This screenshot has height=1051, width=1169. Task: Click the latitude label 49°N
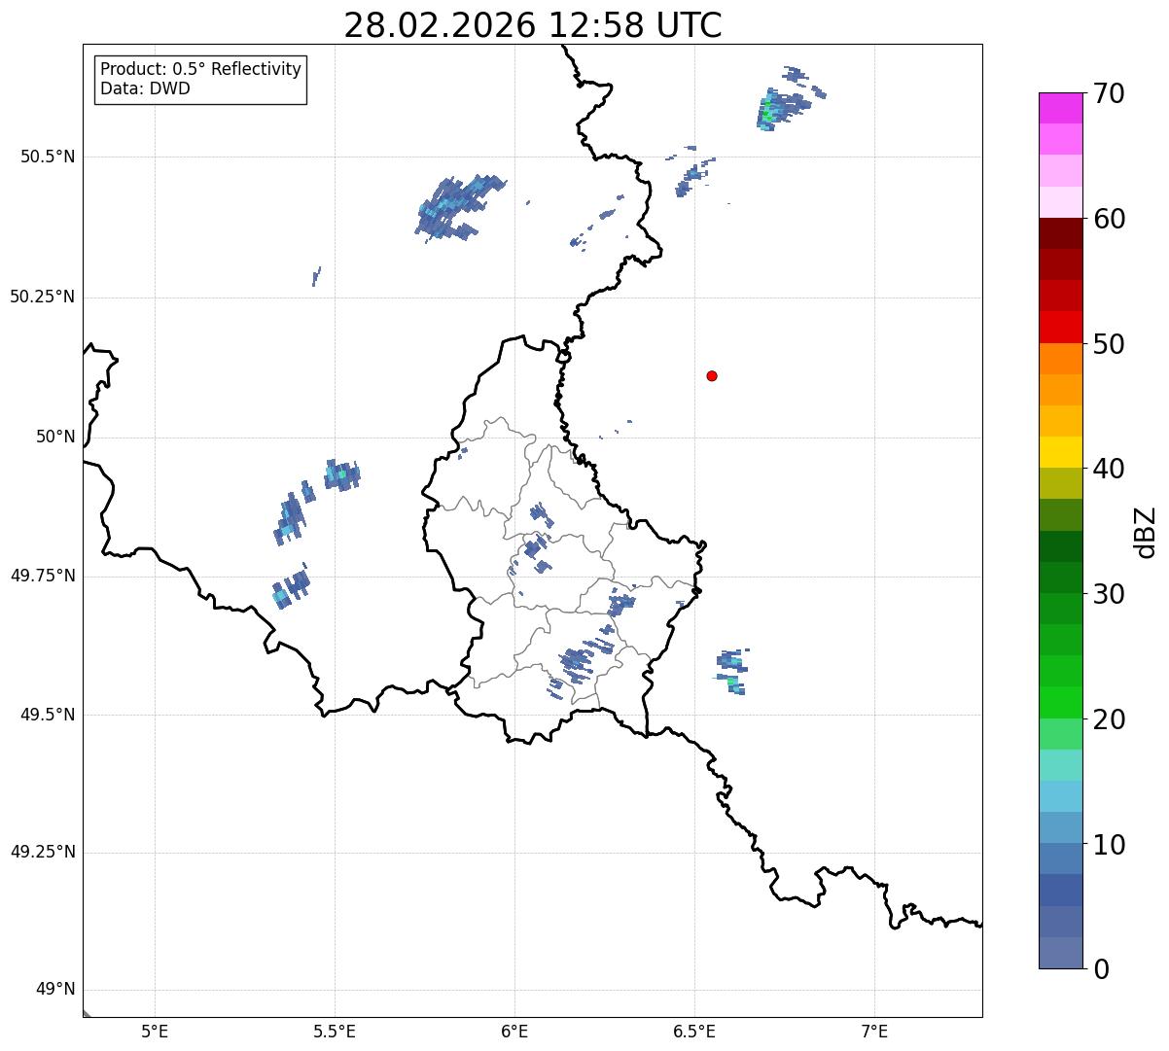point(55,990)
